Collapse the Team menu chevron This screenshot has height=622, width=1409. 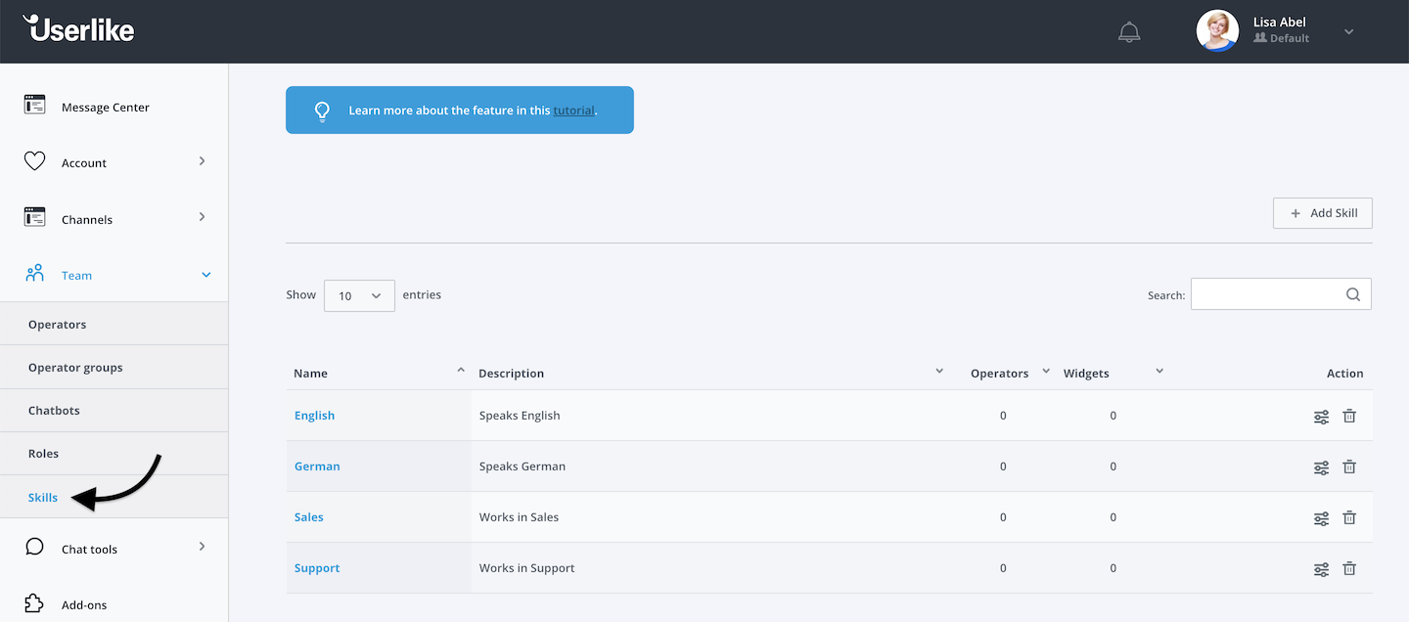coord(205,275)
